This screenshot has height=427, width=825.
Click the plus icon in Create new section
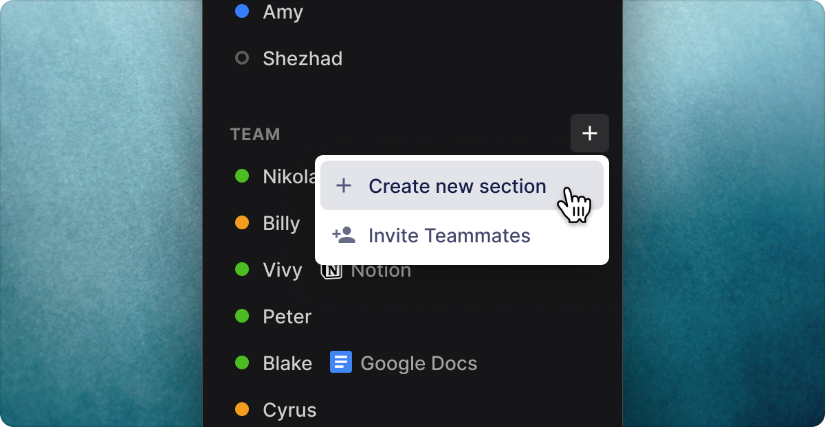343,185
